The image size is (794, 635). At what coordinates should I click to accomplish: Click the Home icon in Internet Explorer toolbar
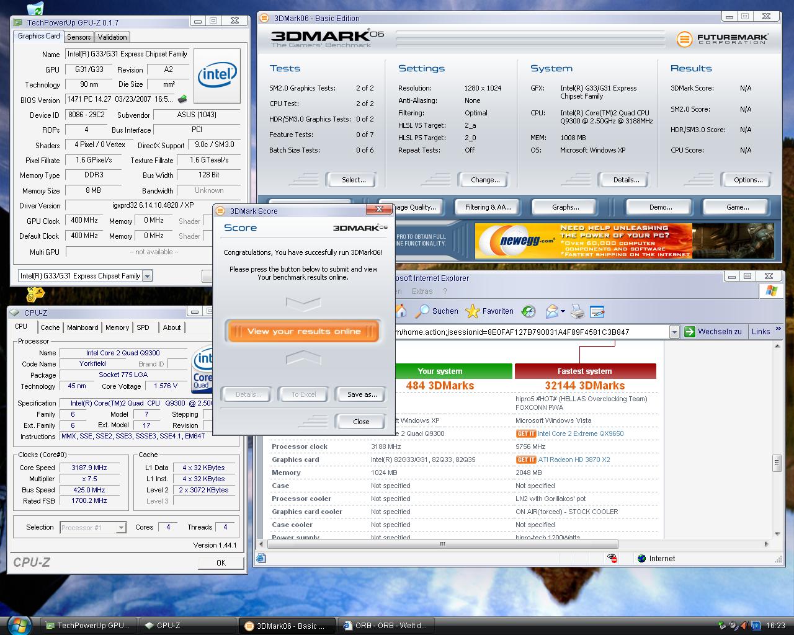point(401,311)
